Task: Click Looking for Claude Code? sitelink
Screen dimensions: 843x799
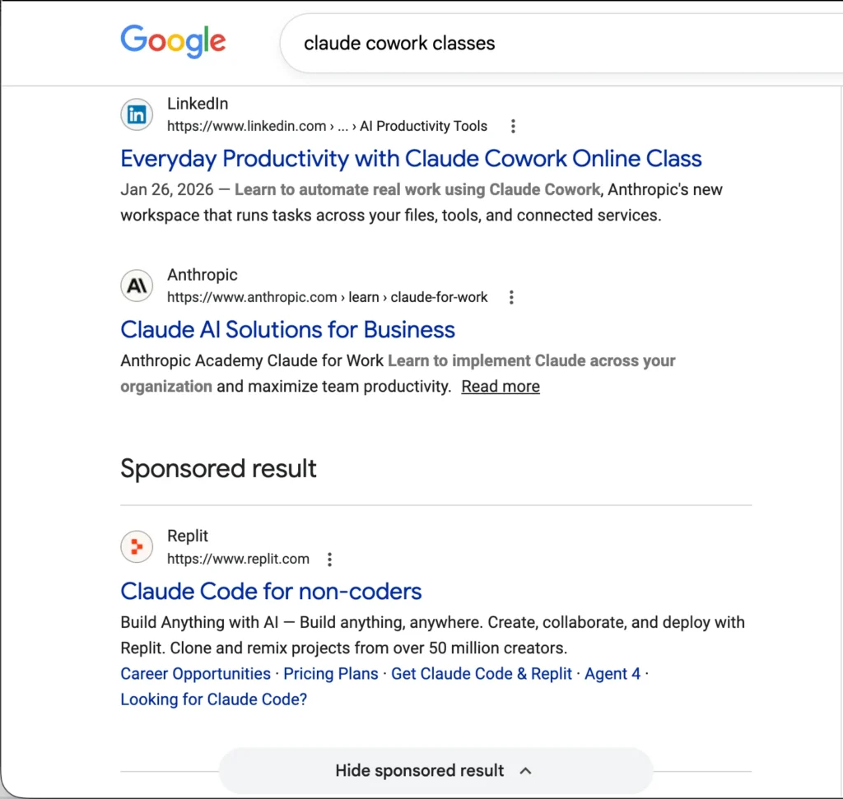Action: click(213, 699)
